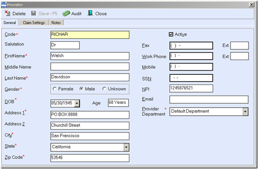The image size is (258, 169).
Task: Click the SSN field
Action: [x=191, y=78]
